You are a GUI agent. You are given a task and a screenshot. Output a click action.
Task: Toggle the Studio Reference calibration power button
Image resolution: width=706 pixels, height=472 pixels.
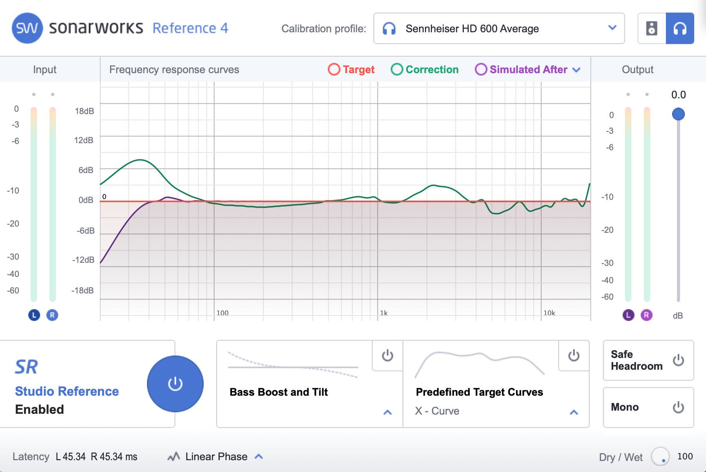175,384
